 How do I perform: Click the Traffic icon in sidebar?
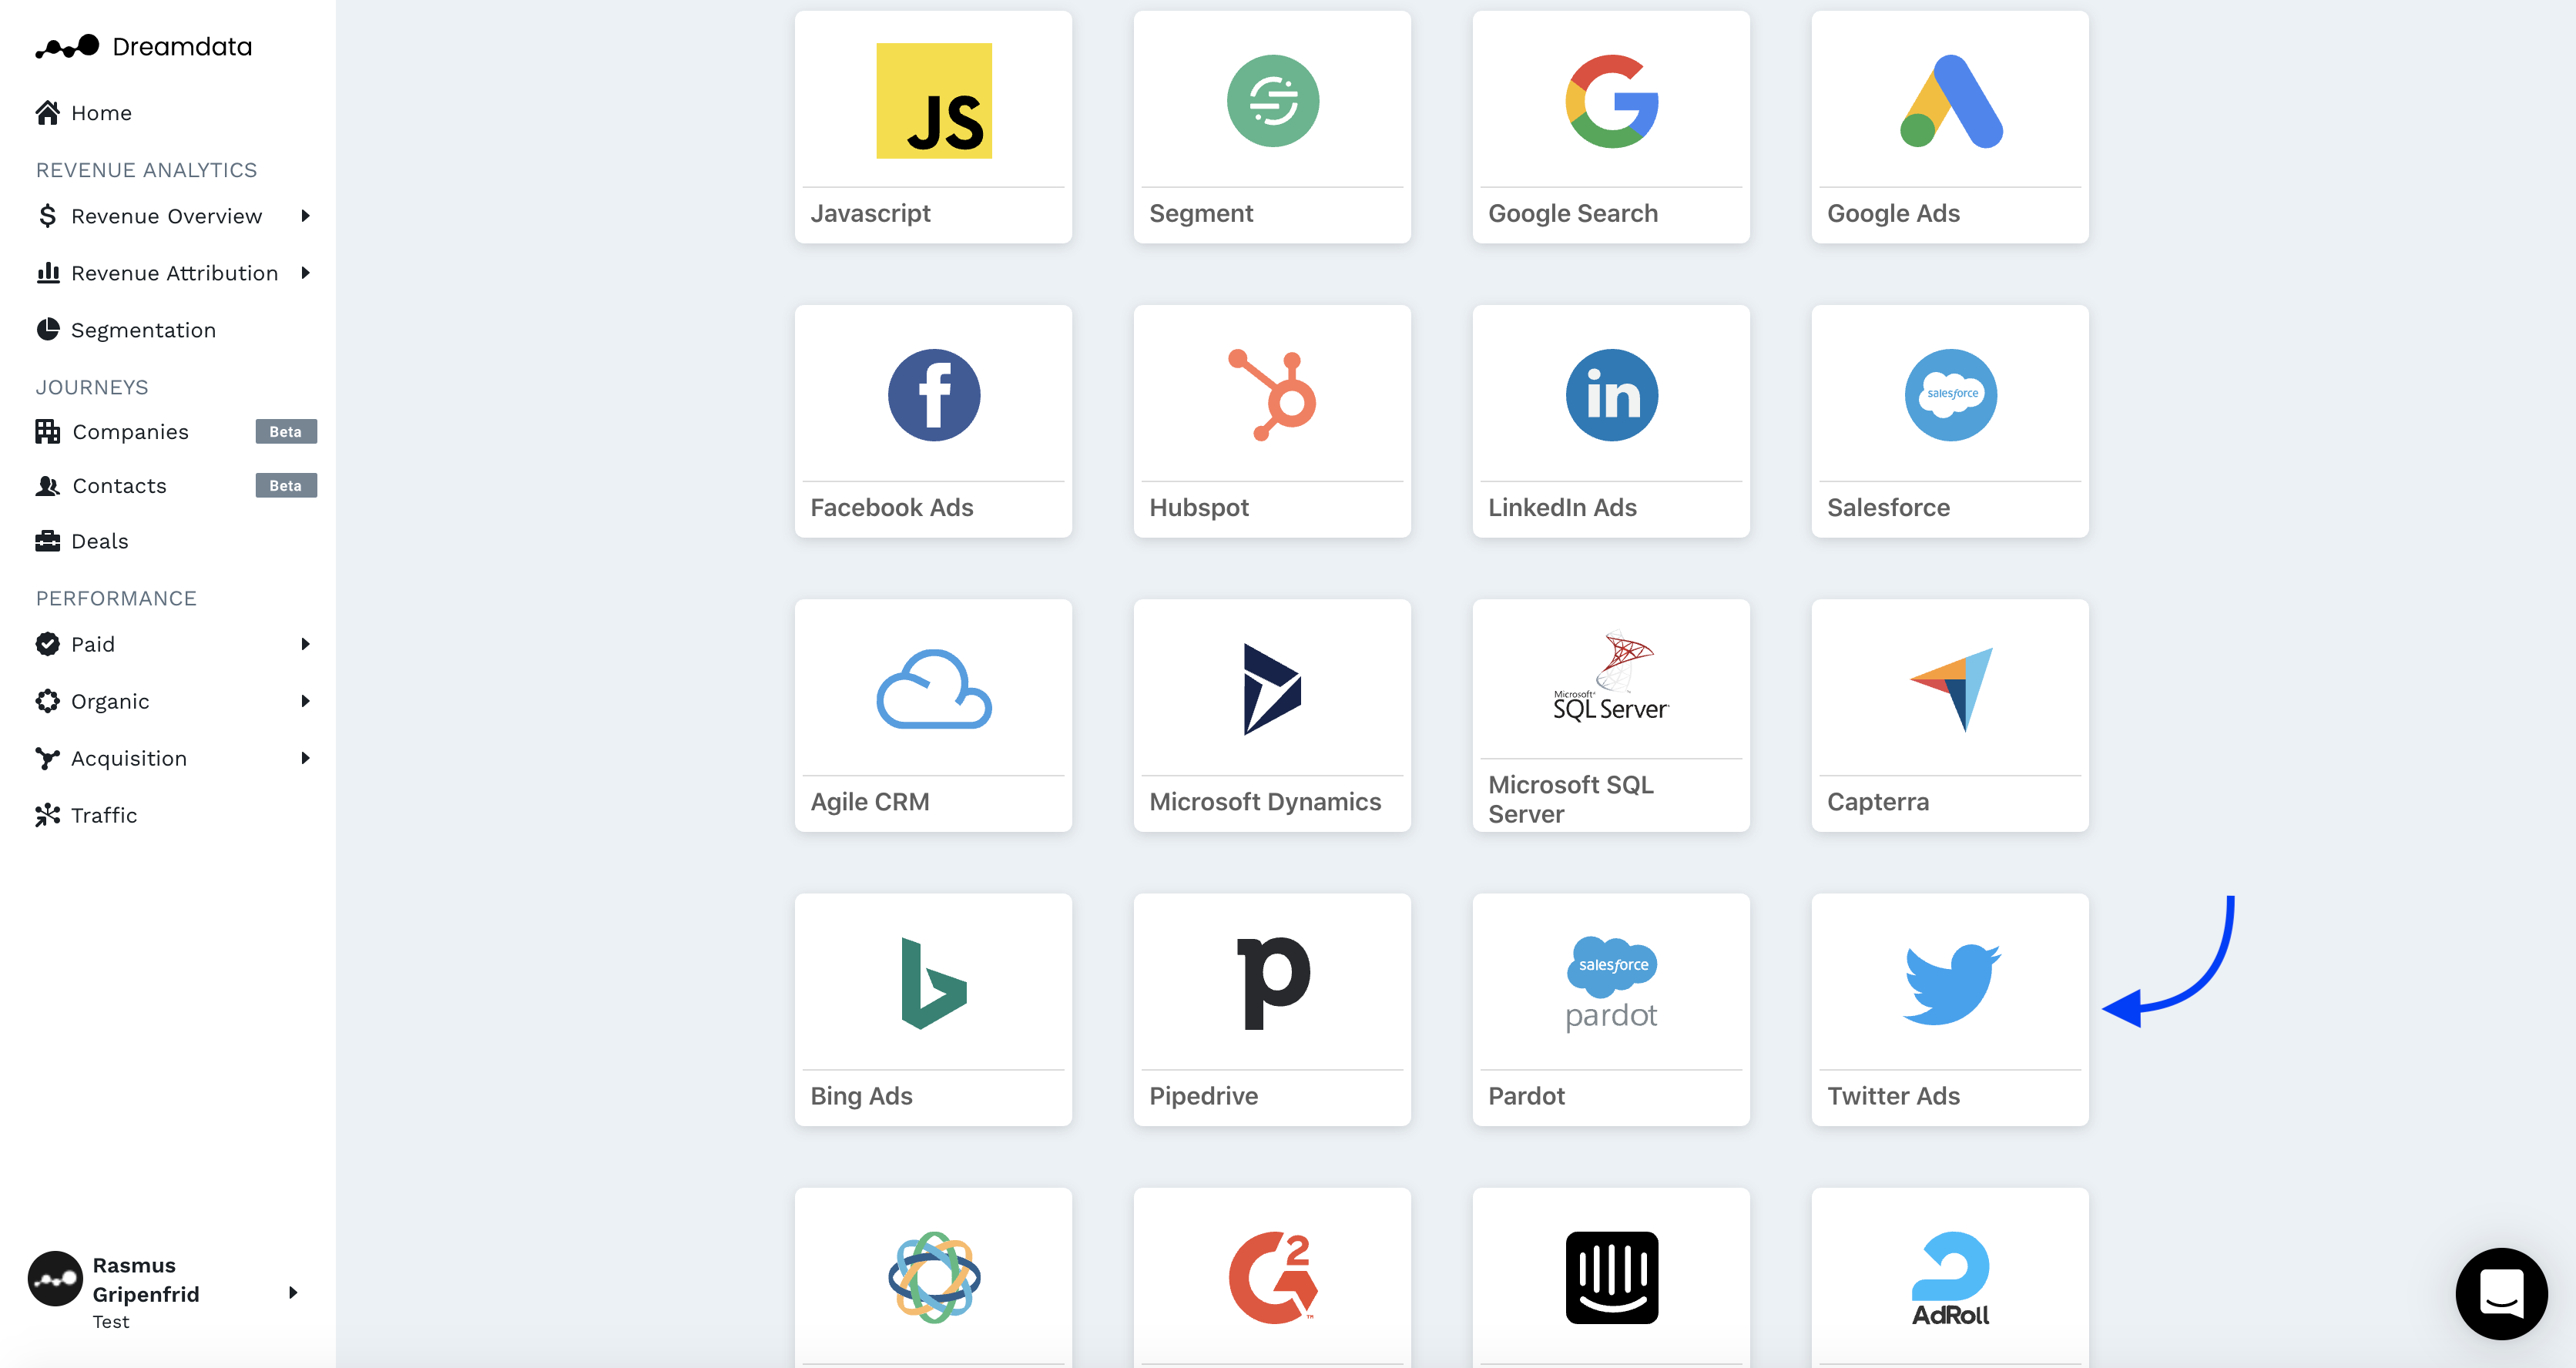pos(47,815)
